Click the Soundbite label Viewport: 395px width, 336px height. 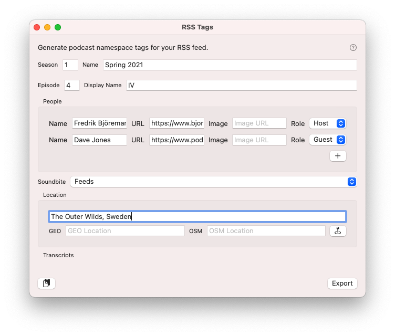click(51, 182)
